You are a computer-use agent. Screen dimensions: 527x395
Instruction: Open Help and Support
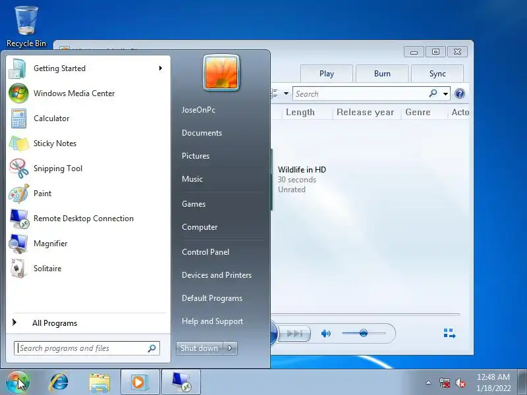pos(212,321)
